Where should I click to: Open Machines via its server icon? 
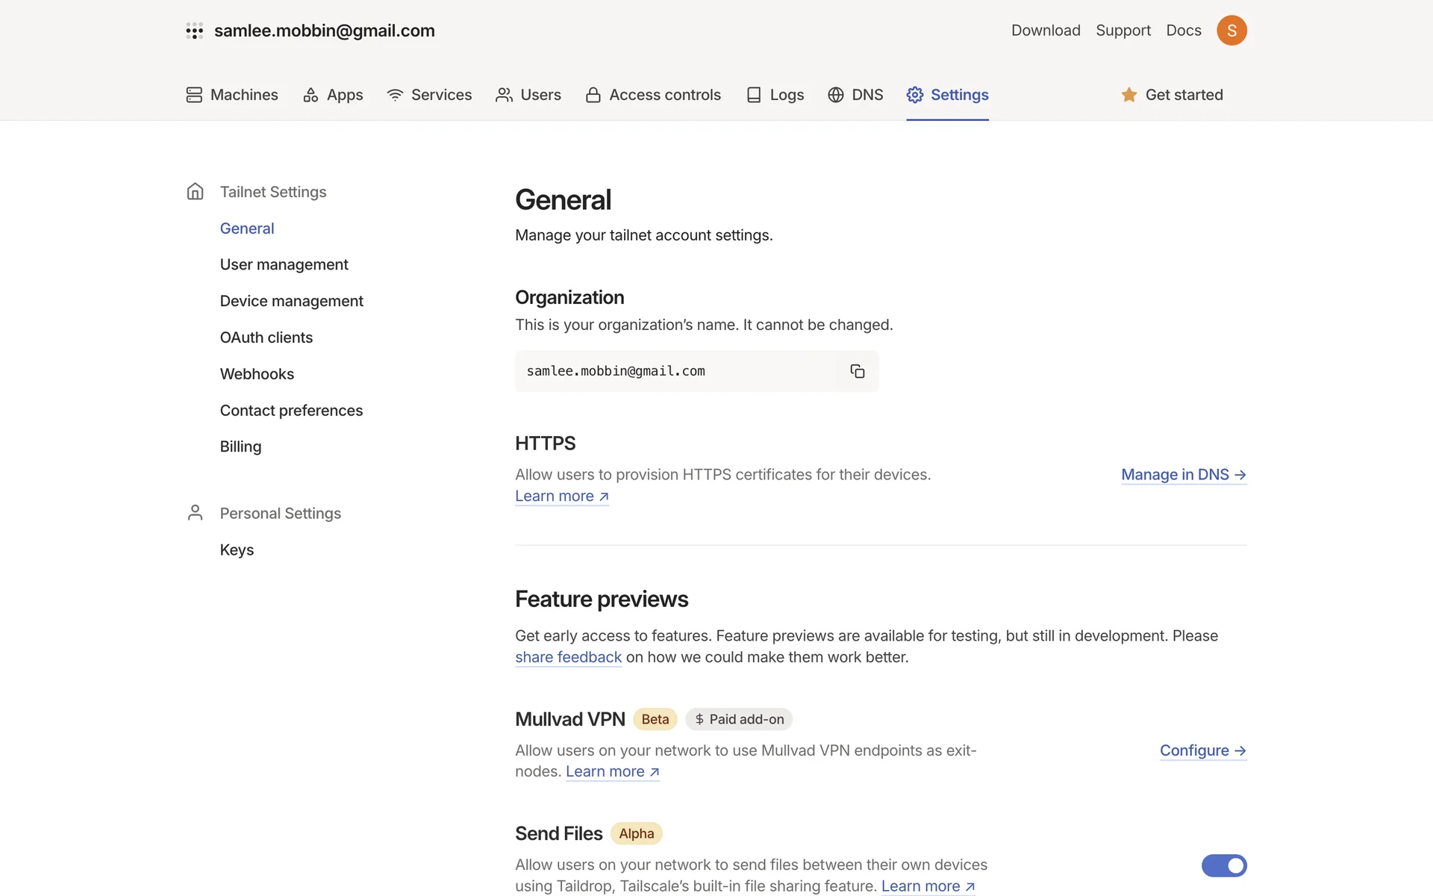[194, 95]
